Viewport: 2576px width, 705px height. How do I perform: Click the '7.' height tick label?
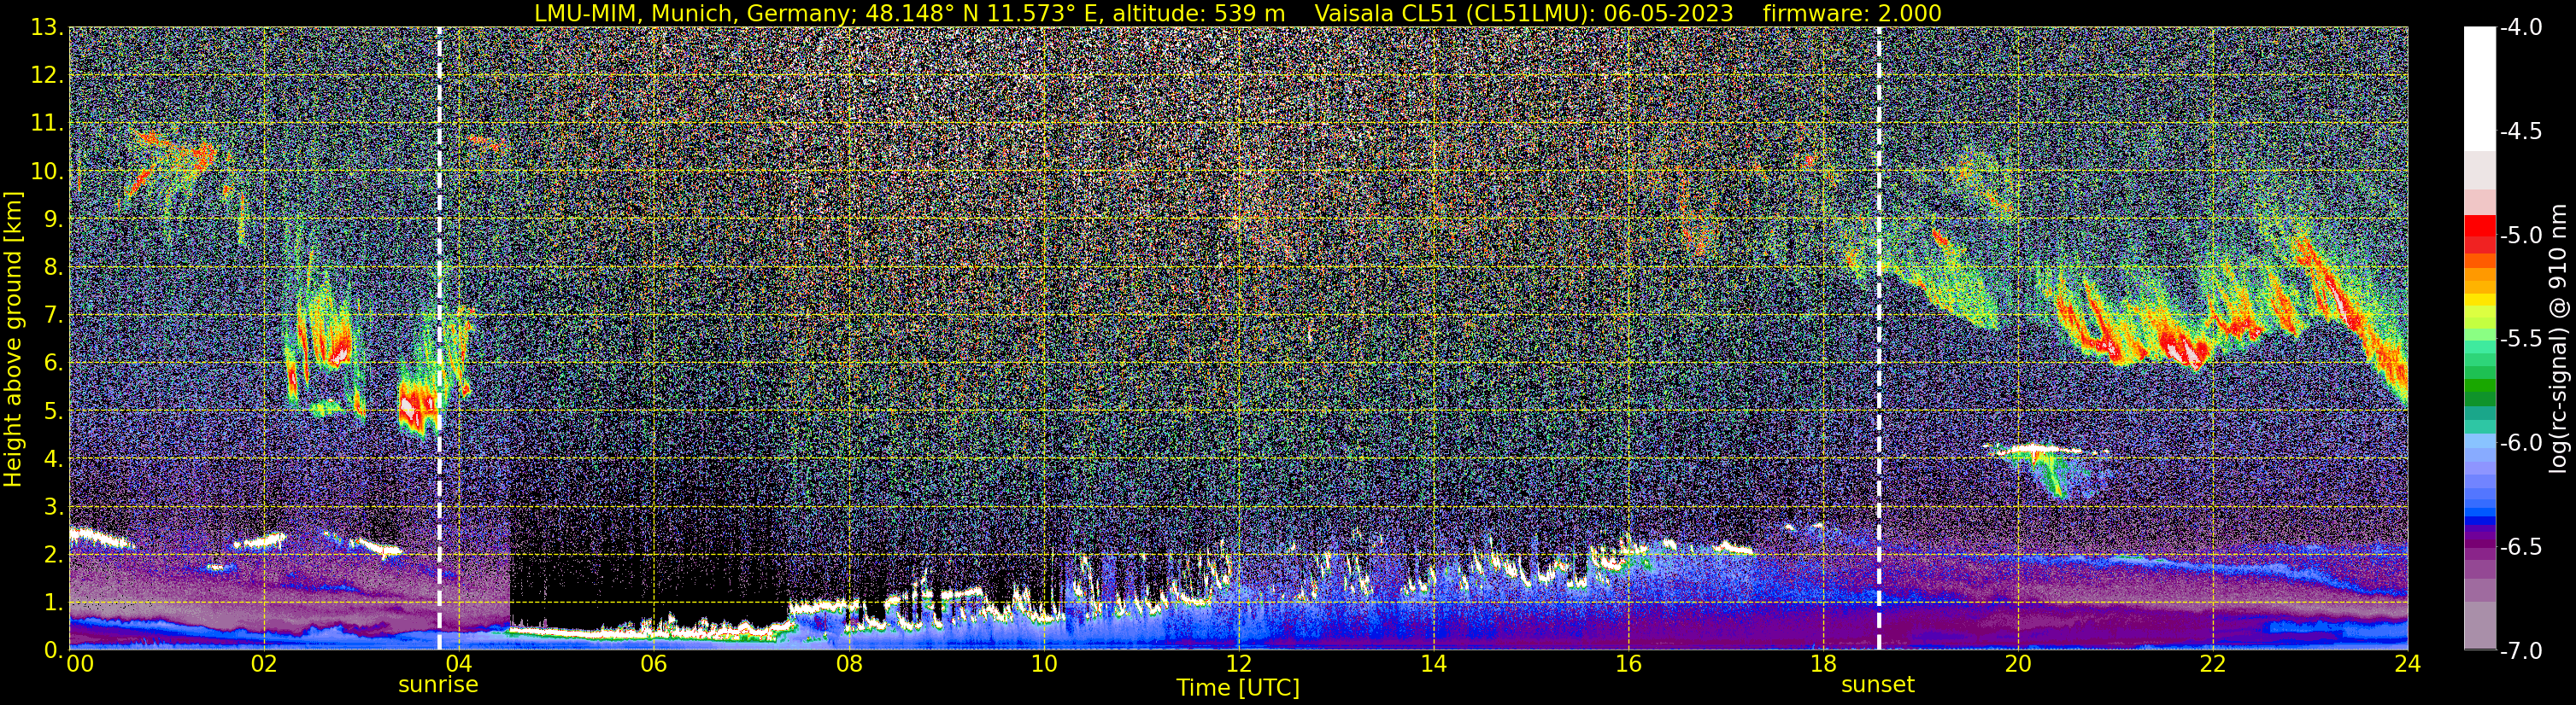[52, 316]
